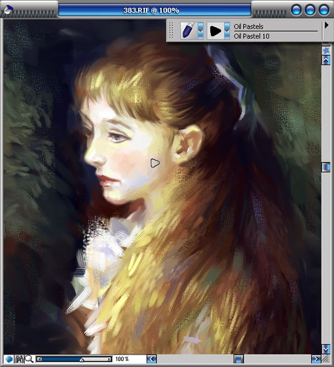This screenshot has height=367, width=334.
Task: Click the blue star icon above vertical scrollbar
Action: click(326, 51)
